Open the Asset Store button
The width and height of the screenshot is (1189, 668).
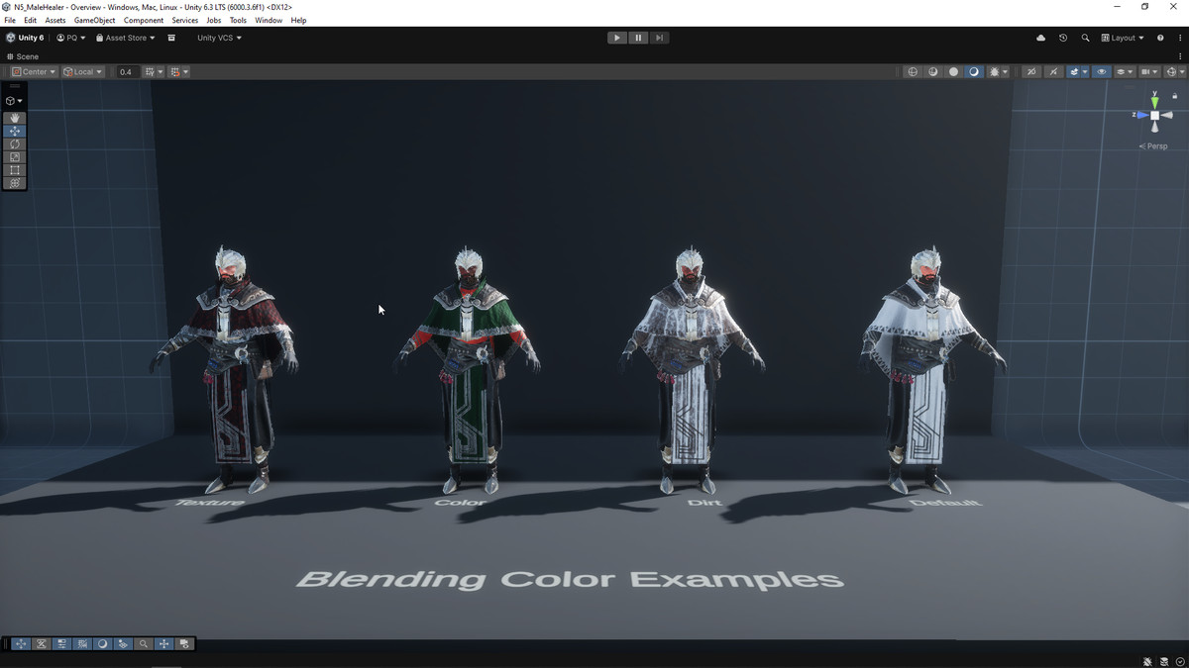point(125,38)
